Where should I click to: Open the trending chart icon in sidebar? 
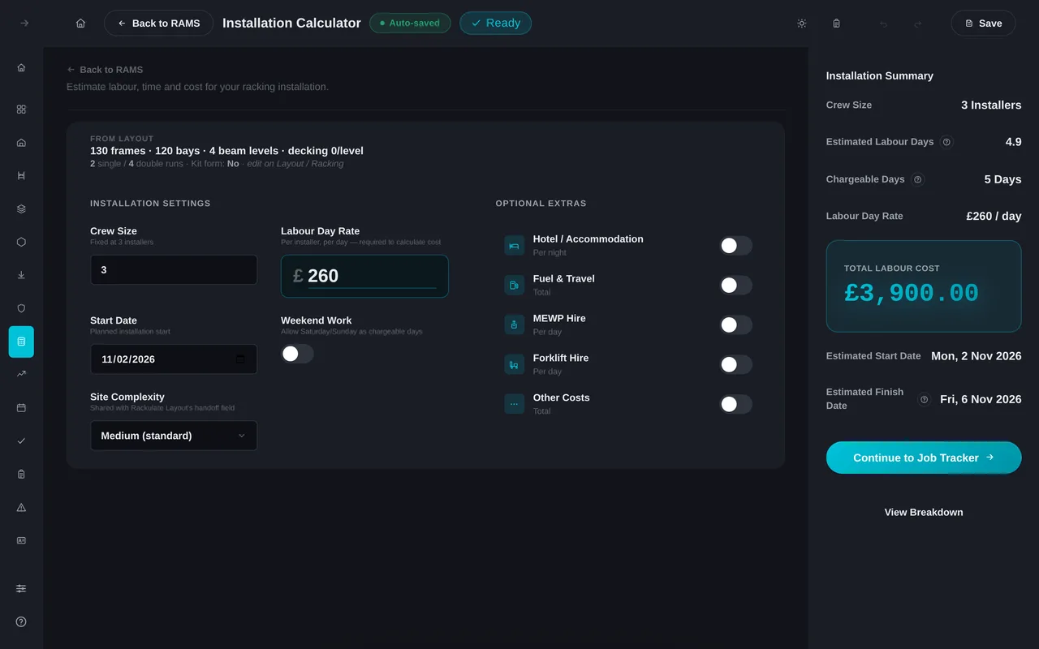click(21, 374)
